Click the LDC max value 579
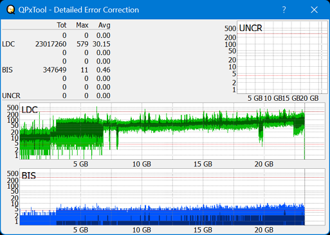Viewport: 330px width, 235px height. [x=82, y=44]
